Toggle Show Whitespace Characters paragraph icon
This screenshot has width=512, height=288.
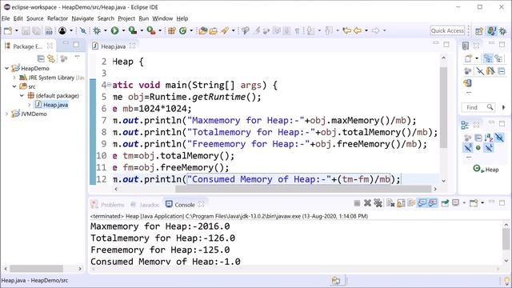[297, 30]
